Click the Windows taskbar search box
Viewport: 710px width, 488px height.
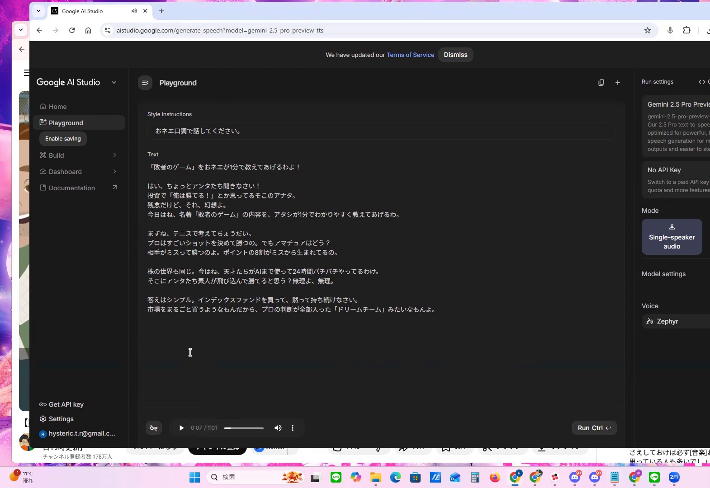tap(256, 477)
